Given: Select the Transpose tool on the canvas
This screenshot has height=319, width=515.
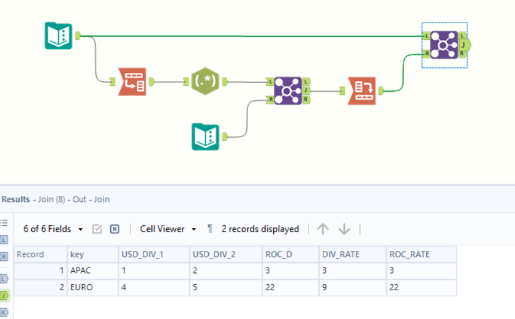Looking at the screenshot, I should click(x=132, y=81).
